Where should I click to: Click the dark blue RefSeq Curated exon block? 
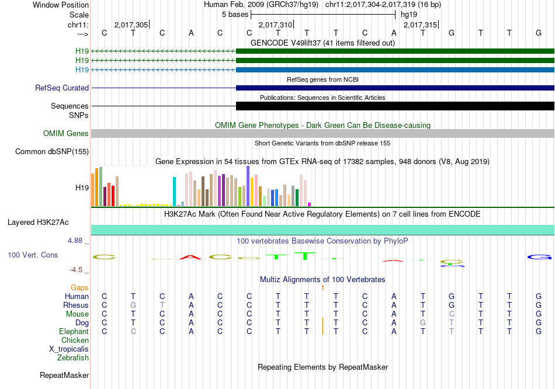tap(395, 88)
